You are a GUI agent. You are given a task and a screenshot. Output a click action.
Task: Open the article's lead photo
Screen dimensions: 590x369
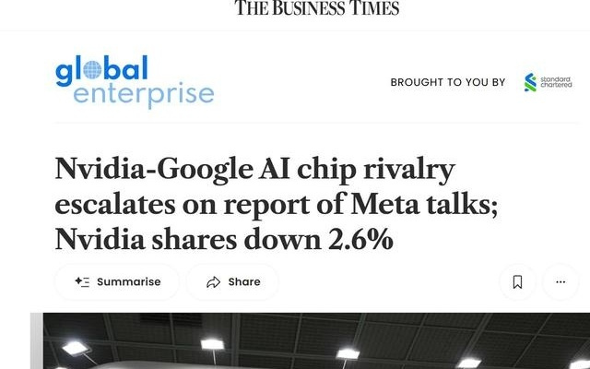(313, 341)
